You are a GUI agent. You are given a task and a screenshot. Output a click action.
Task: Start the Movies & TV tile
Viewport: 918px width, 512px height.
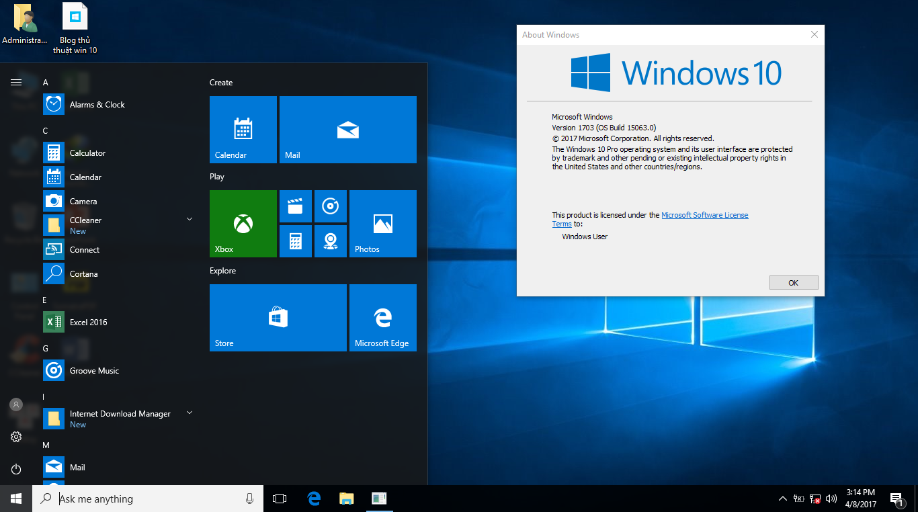pos(296,206)
